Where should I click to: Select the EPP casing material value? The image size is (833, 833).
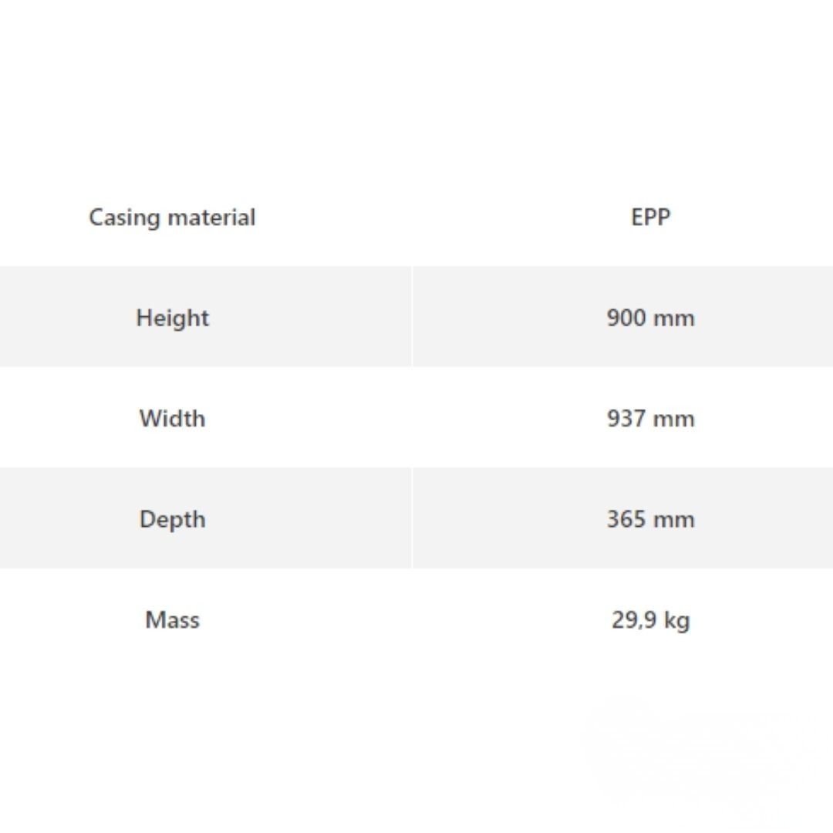[x=650, y=218]
